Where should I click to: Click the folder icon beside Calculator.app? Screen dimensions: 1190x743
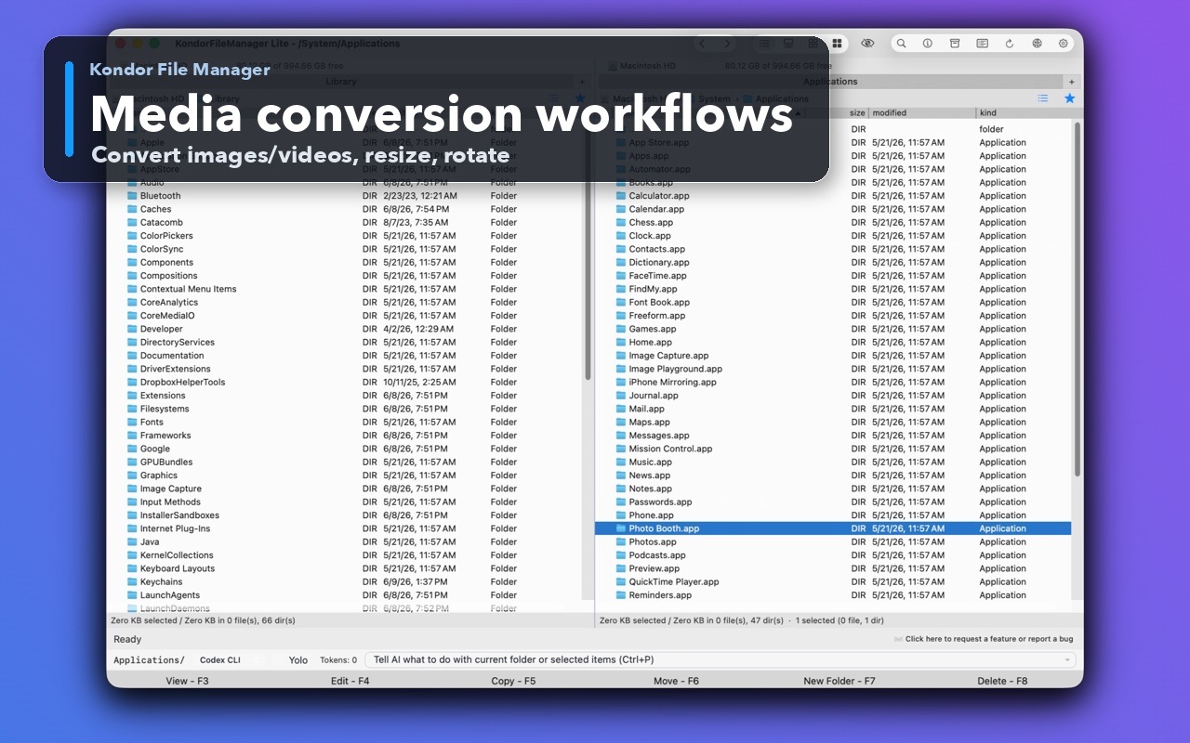621,196
